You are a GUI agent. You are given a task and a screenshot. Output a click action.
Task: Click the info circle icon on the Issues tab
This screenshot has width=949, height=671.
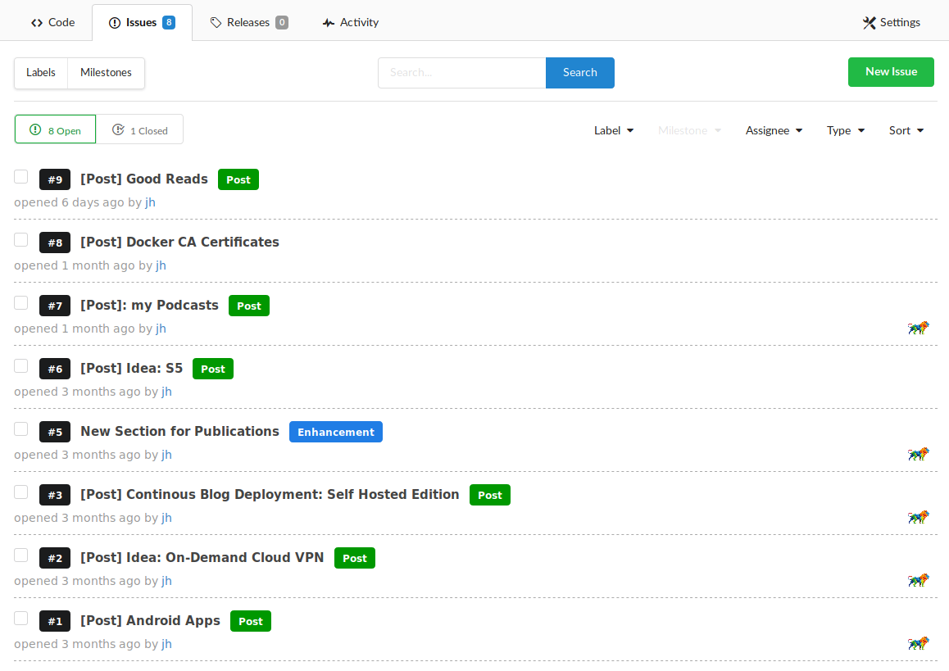click(x=116, y=22)
